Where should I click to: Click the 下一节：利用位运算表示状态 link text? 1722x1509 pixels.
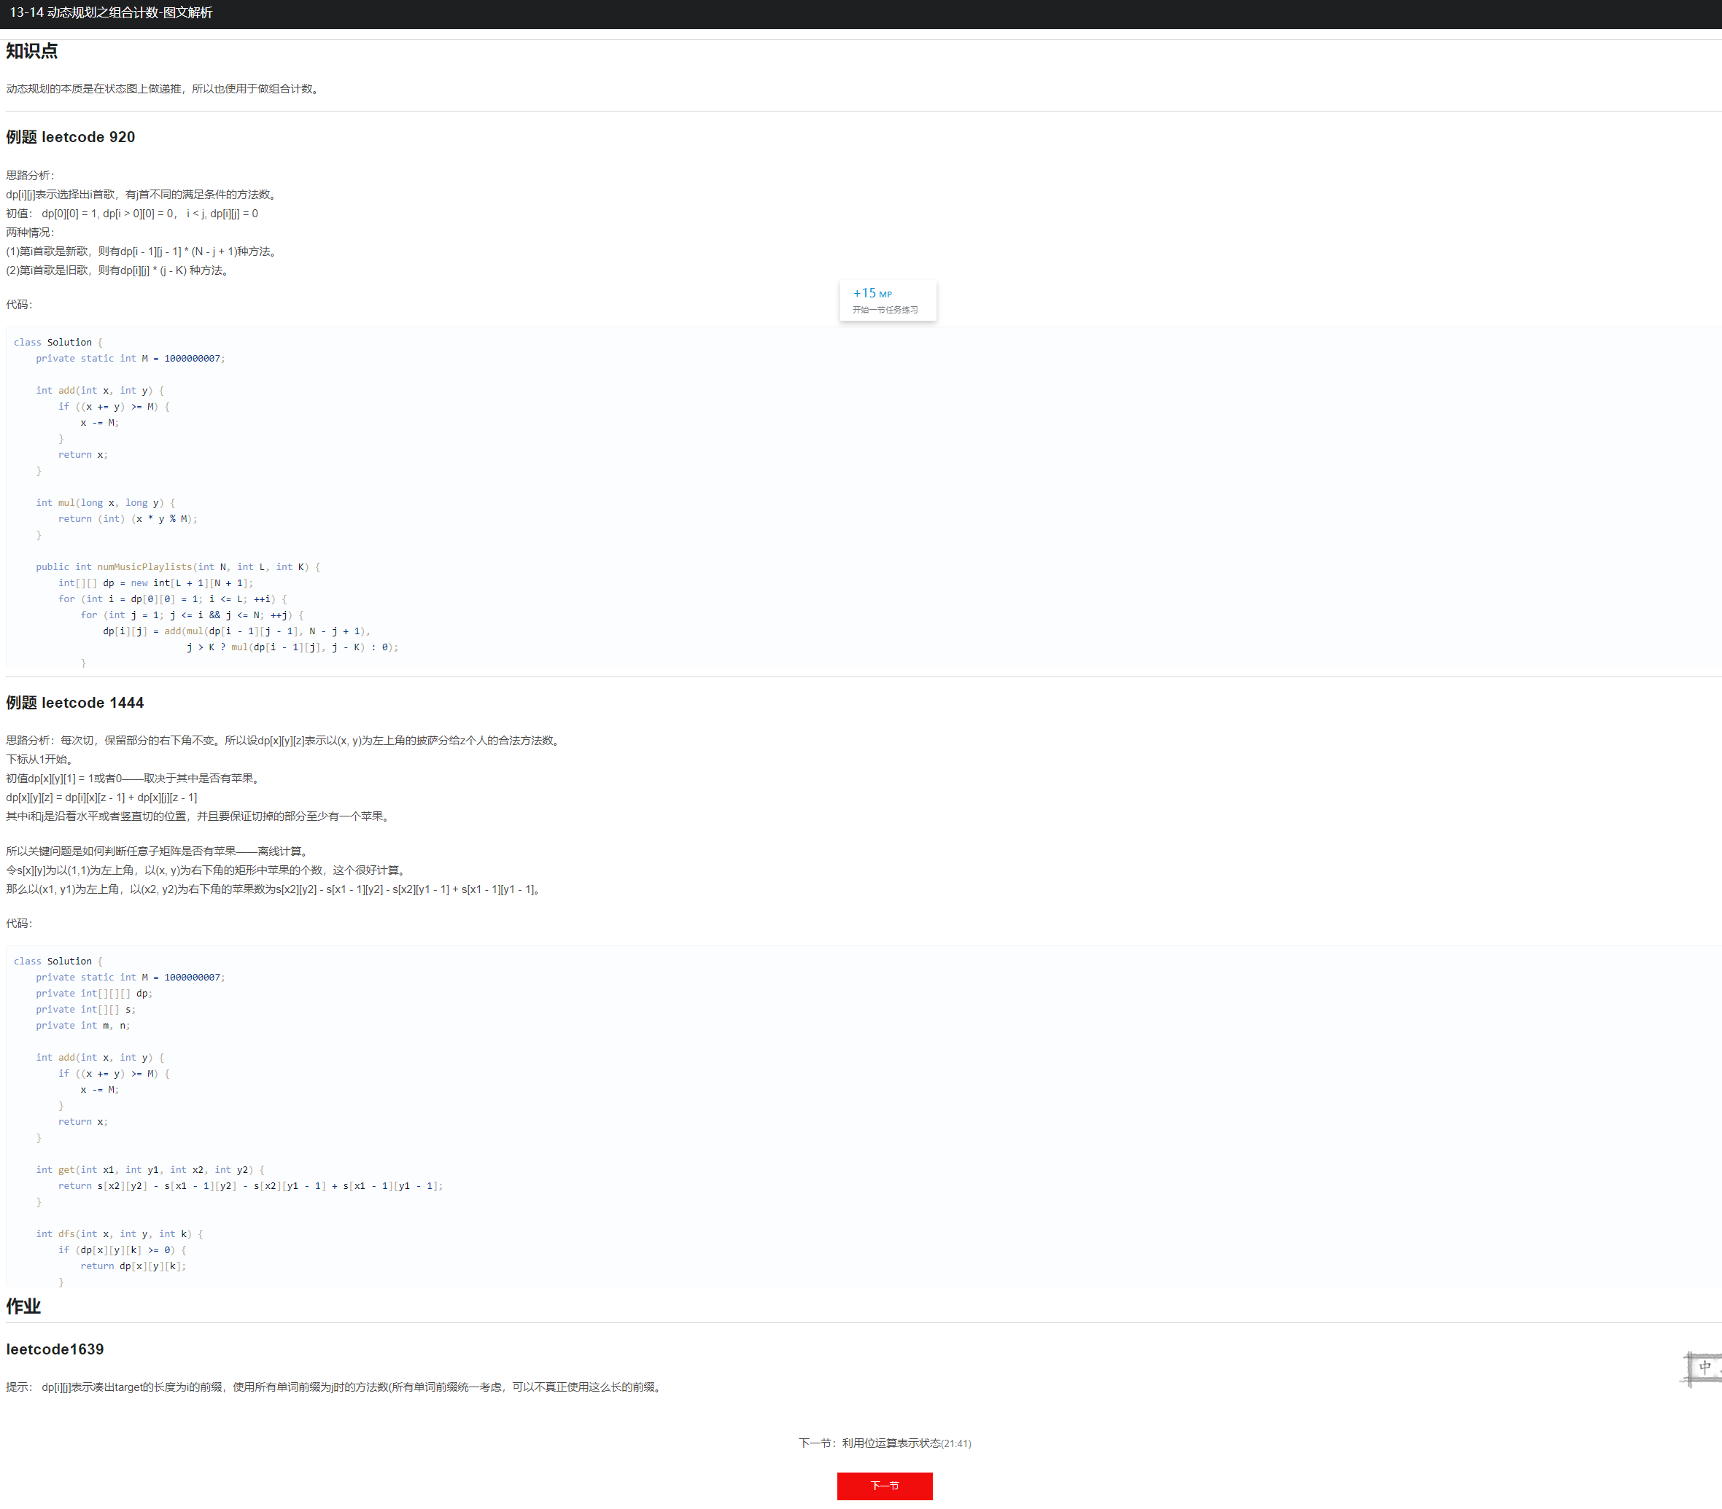[x=884, y=1443]
